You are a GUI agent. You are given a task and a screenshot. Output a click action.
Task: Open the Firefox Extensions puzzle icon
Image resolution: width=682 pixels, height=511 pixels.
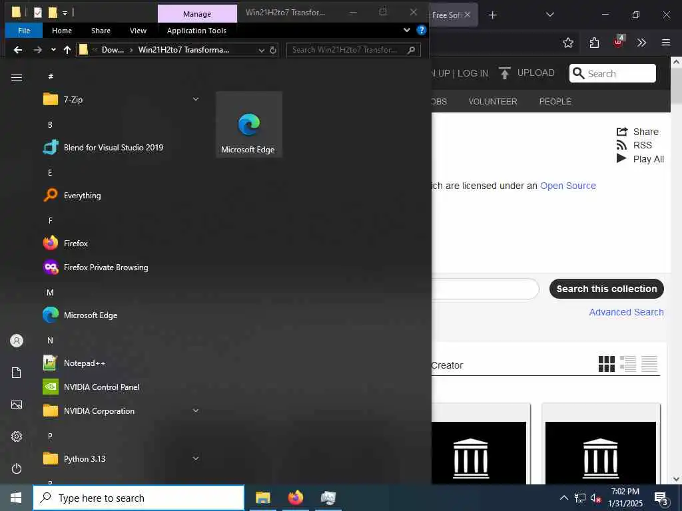594,43
